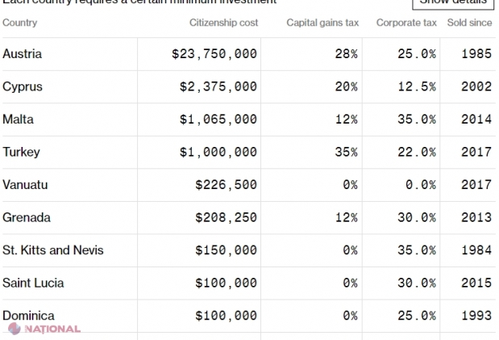This screenshot has height=340, width=499.
Task: Select the Cyprus country name
Action: 23,86
